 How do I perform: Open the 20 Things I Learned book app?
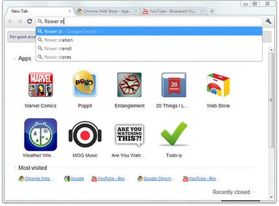[174, 85]
